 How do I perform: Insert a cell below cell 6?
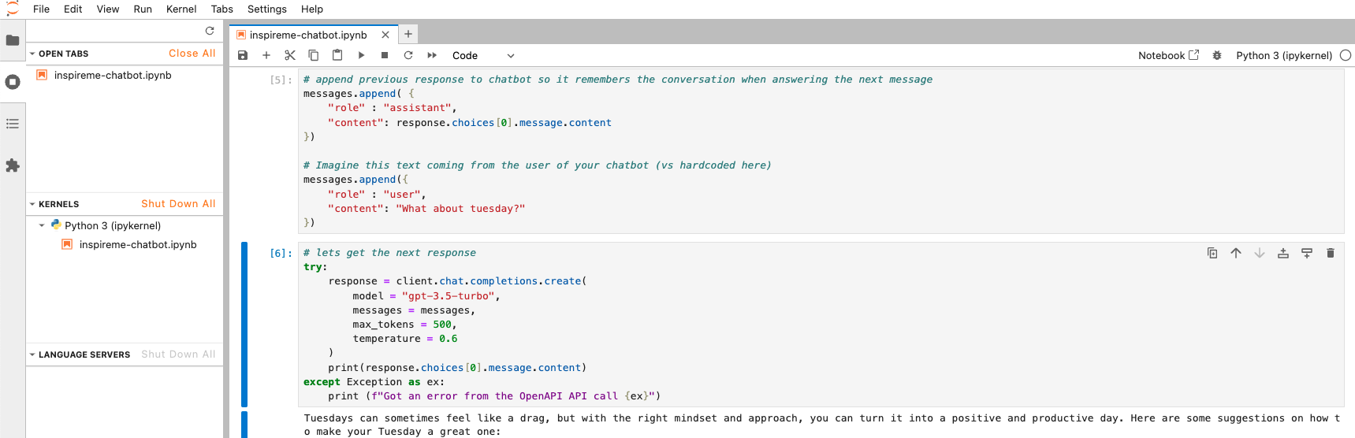pos(1307,253)
